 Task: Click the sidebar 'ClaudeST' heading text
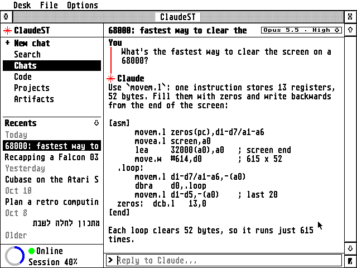[32, 30]
